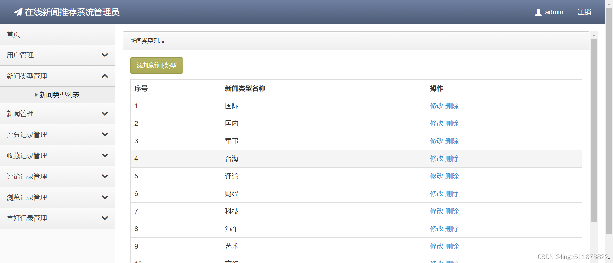Click the 在线新闻推荐系统管理员 site title
Viewport: 613px width, 263px height.
pos(72,12)
